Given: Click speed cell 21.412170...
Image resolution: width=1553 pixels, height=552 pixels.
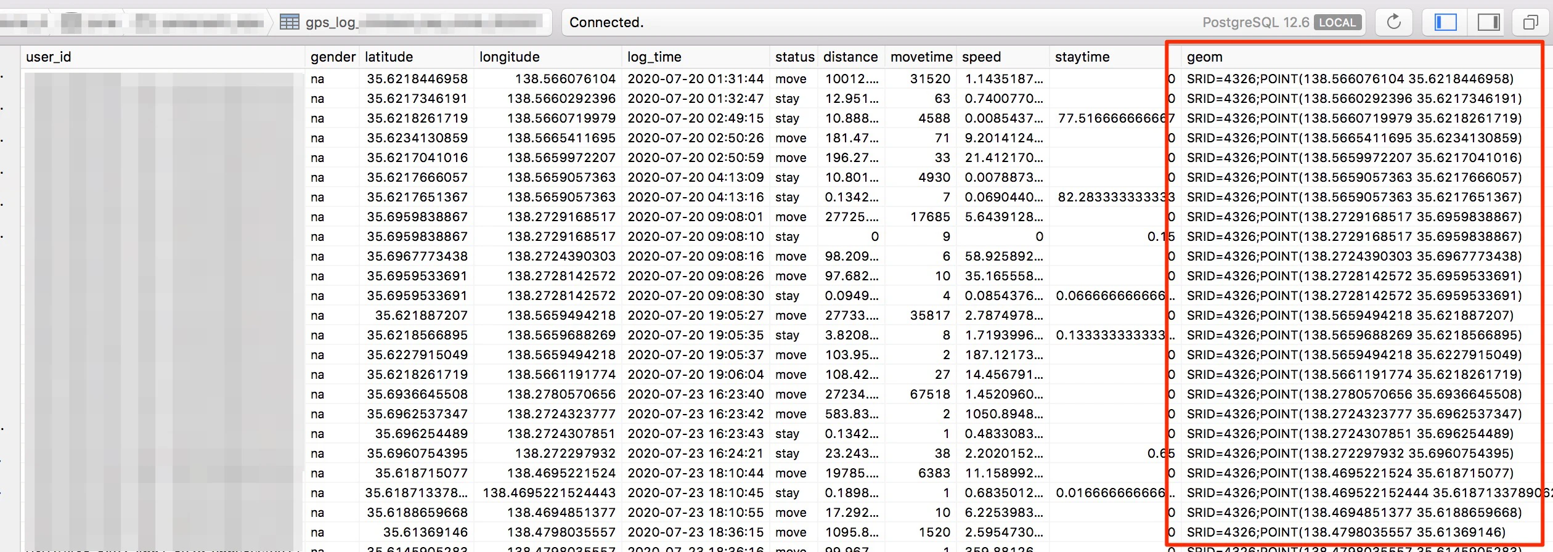Looking at the screenshot, I should [1004, 158].
